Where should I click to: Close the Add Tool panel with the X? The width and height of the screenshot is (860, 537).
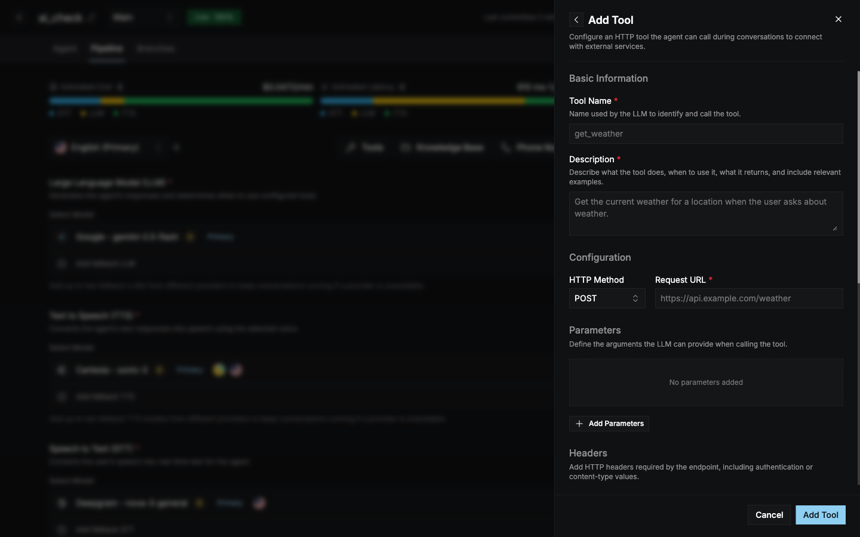pyautogui.click(x=838, y=19)
